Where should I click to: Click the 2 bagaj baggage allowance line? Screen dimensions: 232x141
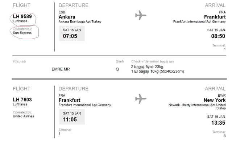pos(148,67)
